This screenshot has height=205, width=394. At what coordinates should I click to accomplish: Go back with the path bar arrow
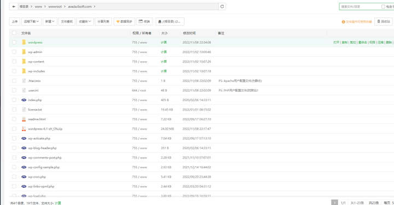point(14,7)
